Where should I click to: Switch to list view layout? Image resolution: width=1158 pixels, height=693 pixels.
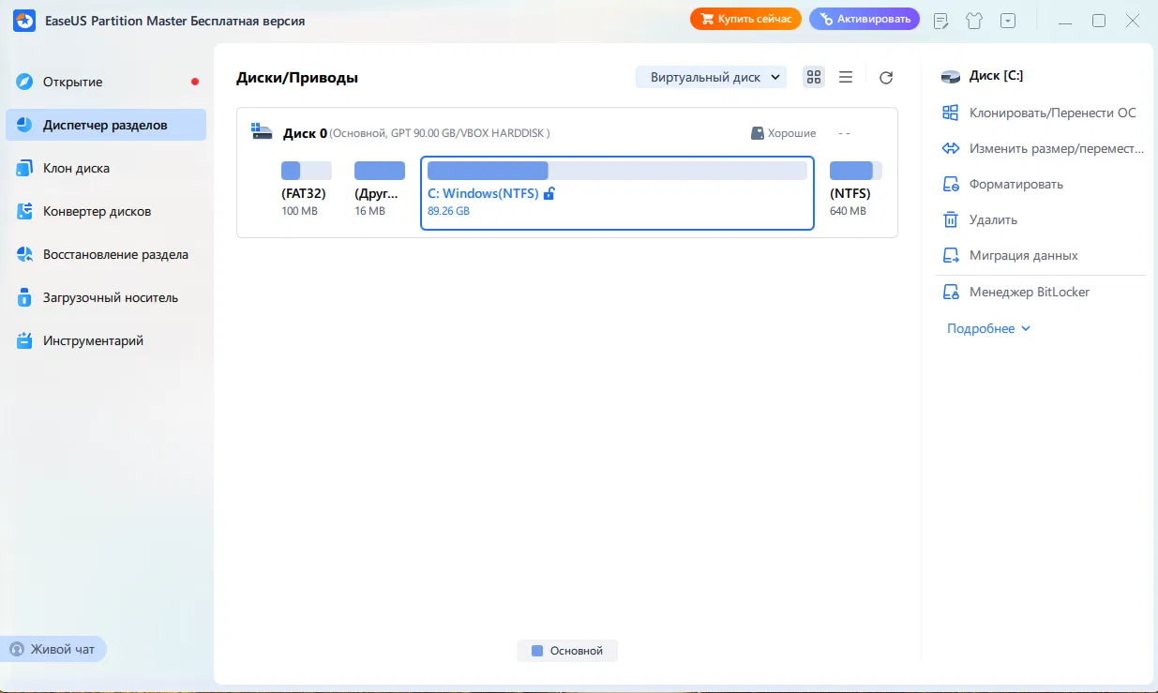pyautogui.click(x=846, y=77)
